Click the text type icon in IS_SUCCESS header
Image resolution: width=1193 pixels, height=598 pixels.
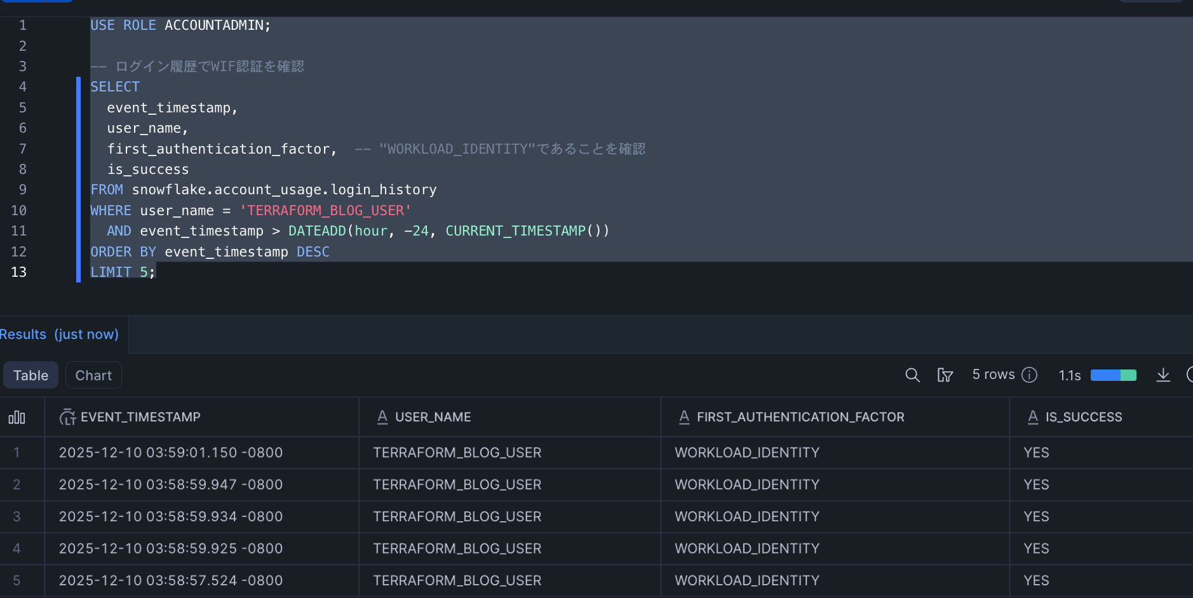pos(1033,417)
